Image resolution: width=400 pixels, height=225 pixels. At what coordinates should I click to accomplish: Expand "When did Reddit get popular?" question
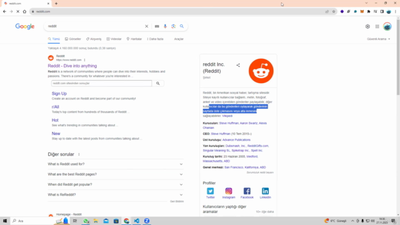click(x=116, y=184)
